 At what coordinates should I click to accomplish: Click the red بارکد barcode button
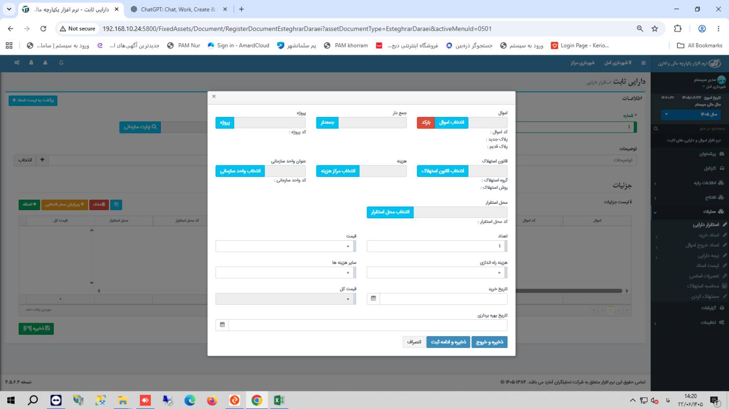426,122
